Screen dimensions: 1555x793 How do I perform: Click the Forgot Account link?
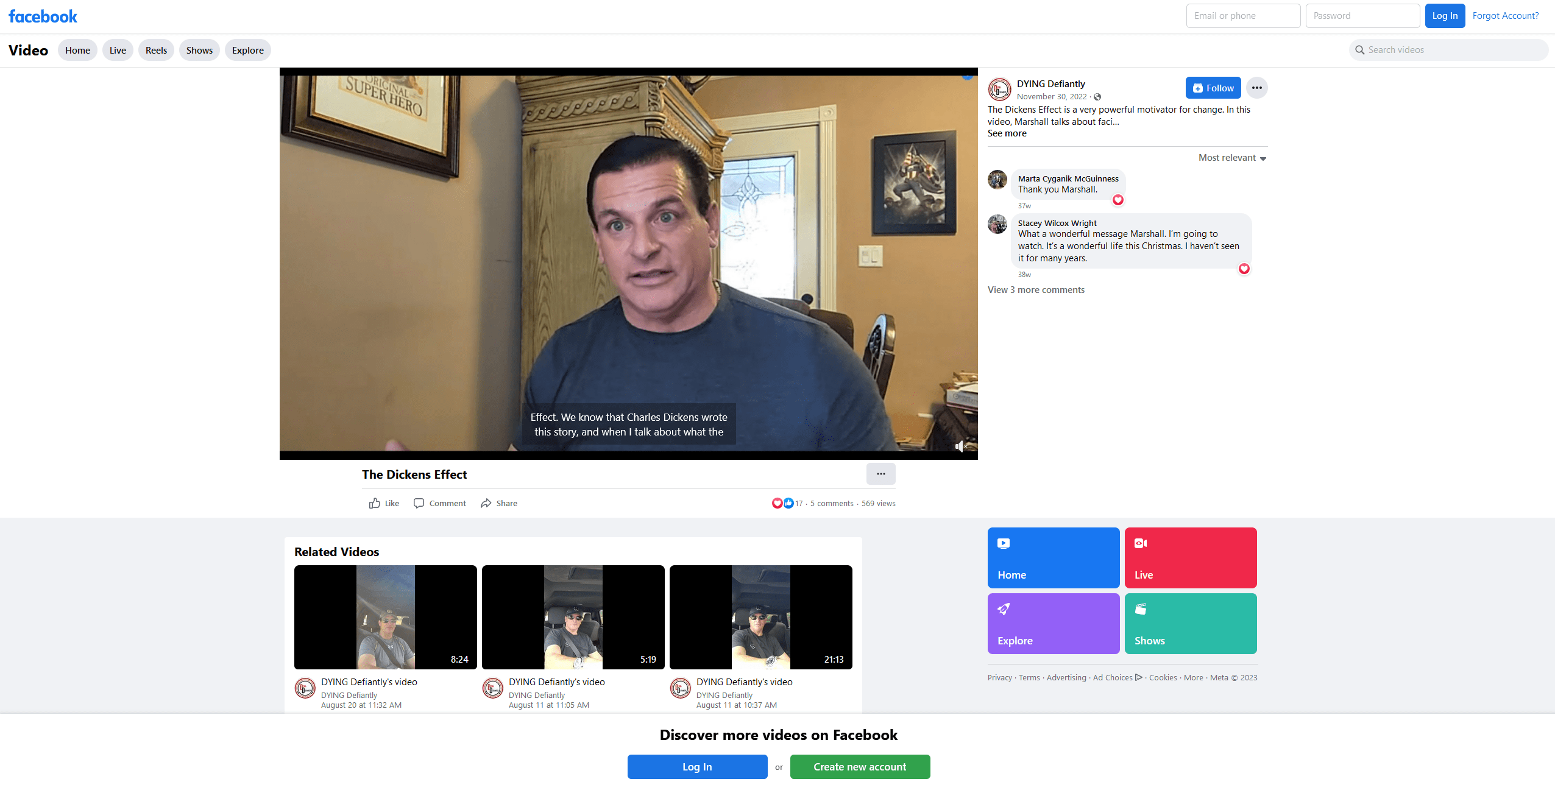point(1505,16)
